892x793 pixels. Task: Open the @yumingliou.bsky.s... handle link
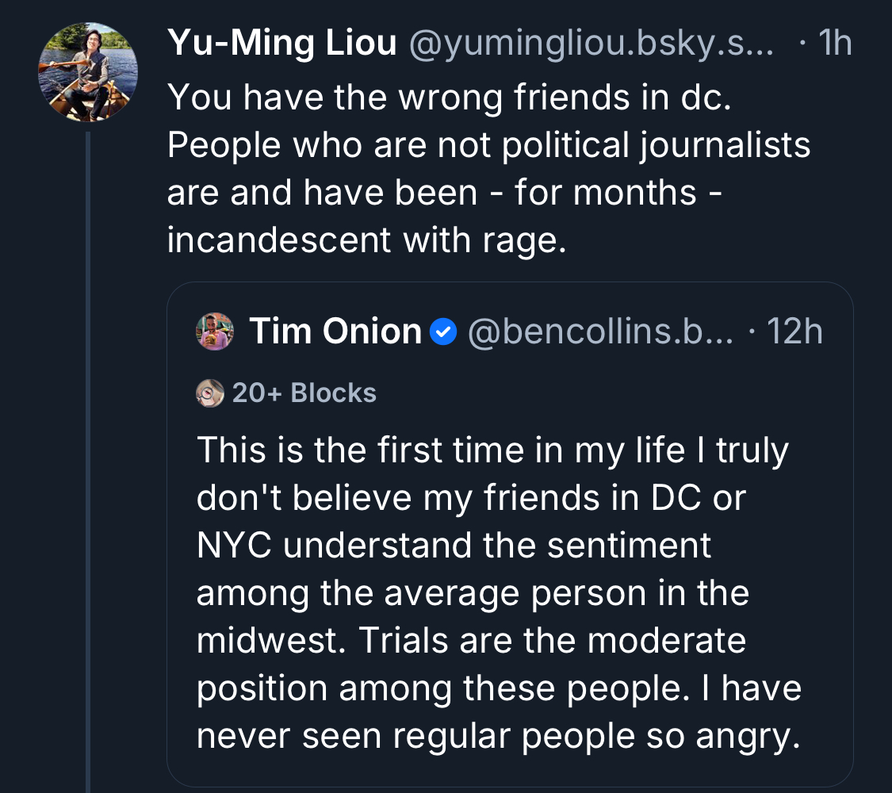coord(591,44)
